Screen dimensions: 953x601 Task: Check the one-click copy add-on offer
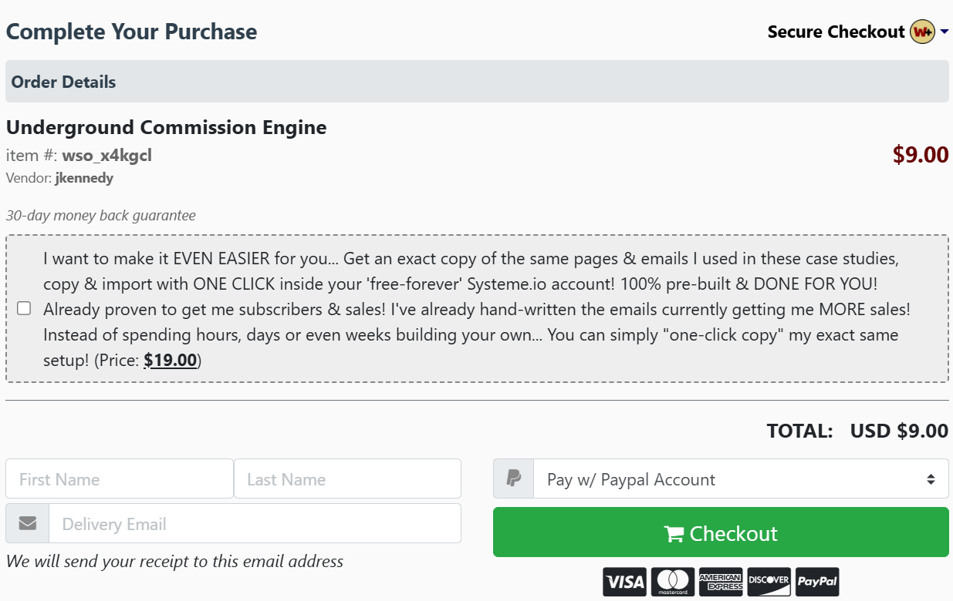(x=22, y=308)
